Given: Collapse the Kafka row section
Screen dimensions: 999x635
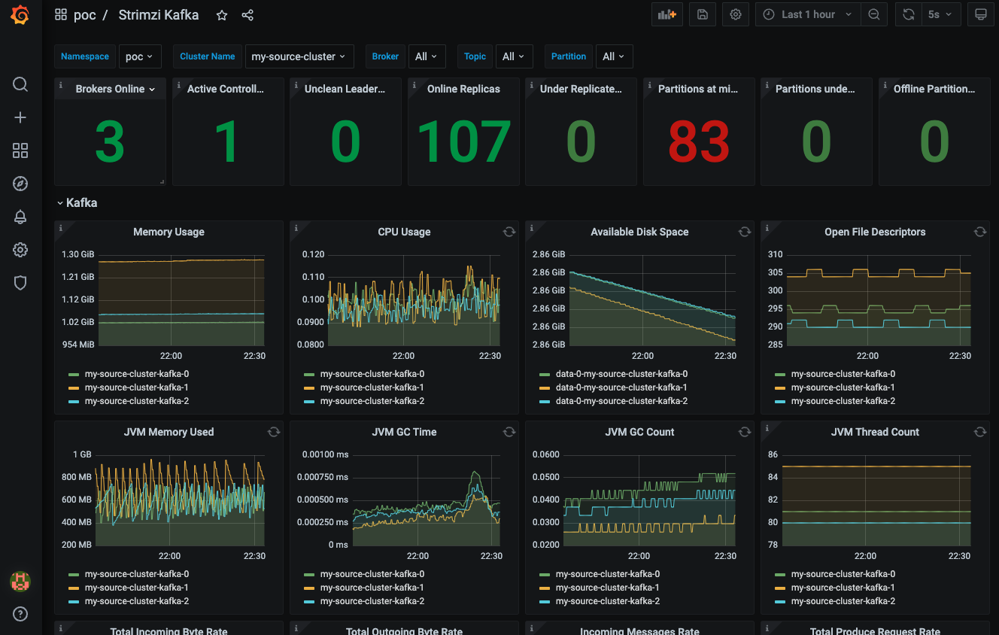Looking at the screenshot, I should click(x=77, y=202).
